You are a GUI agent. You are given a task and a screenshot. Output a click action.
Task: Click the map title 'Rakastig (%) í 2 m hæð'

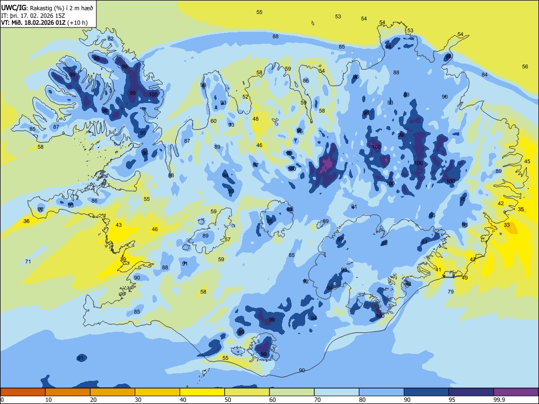coord(61,8)
